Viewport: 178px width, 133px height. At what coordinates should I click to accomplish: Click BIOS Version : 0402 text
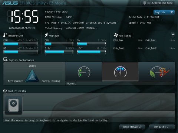58,17
